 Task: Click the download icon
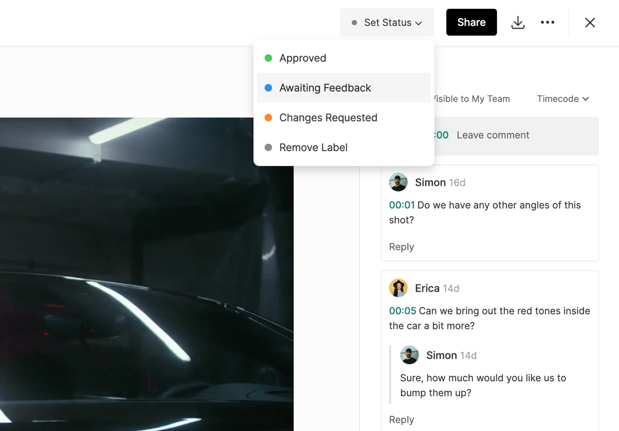point(518,23)
